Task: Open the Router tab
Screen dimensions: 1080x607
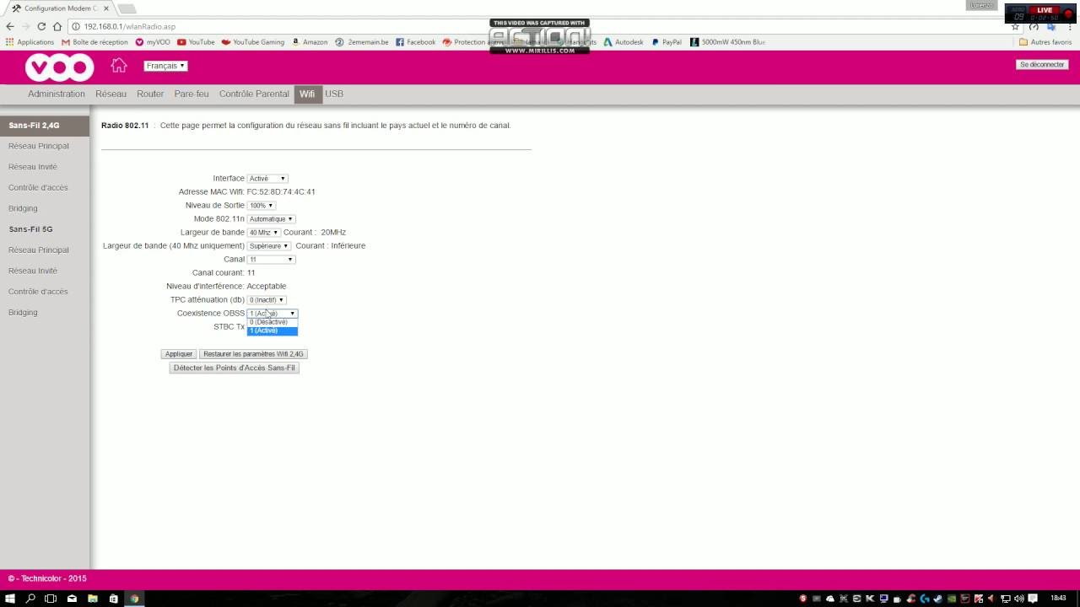Action: point(150,94)
